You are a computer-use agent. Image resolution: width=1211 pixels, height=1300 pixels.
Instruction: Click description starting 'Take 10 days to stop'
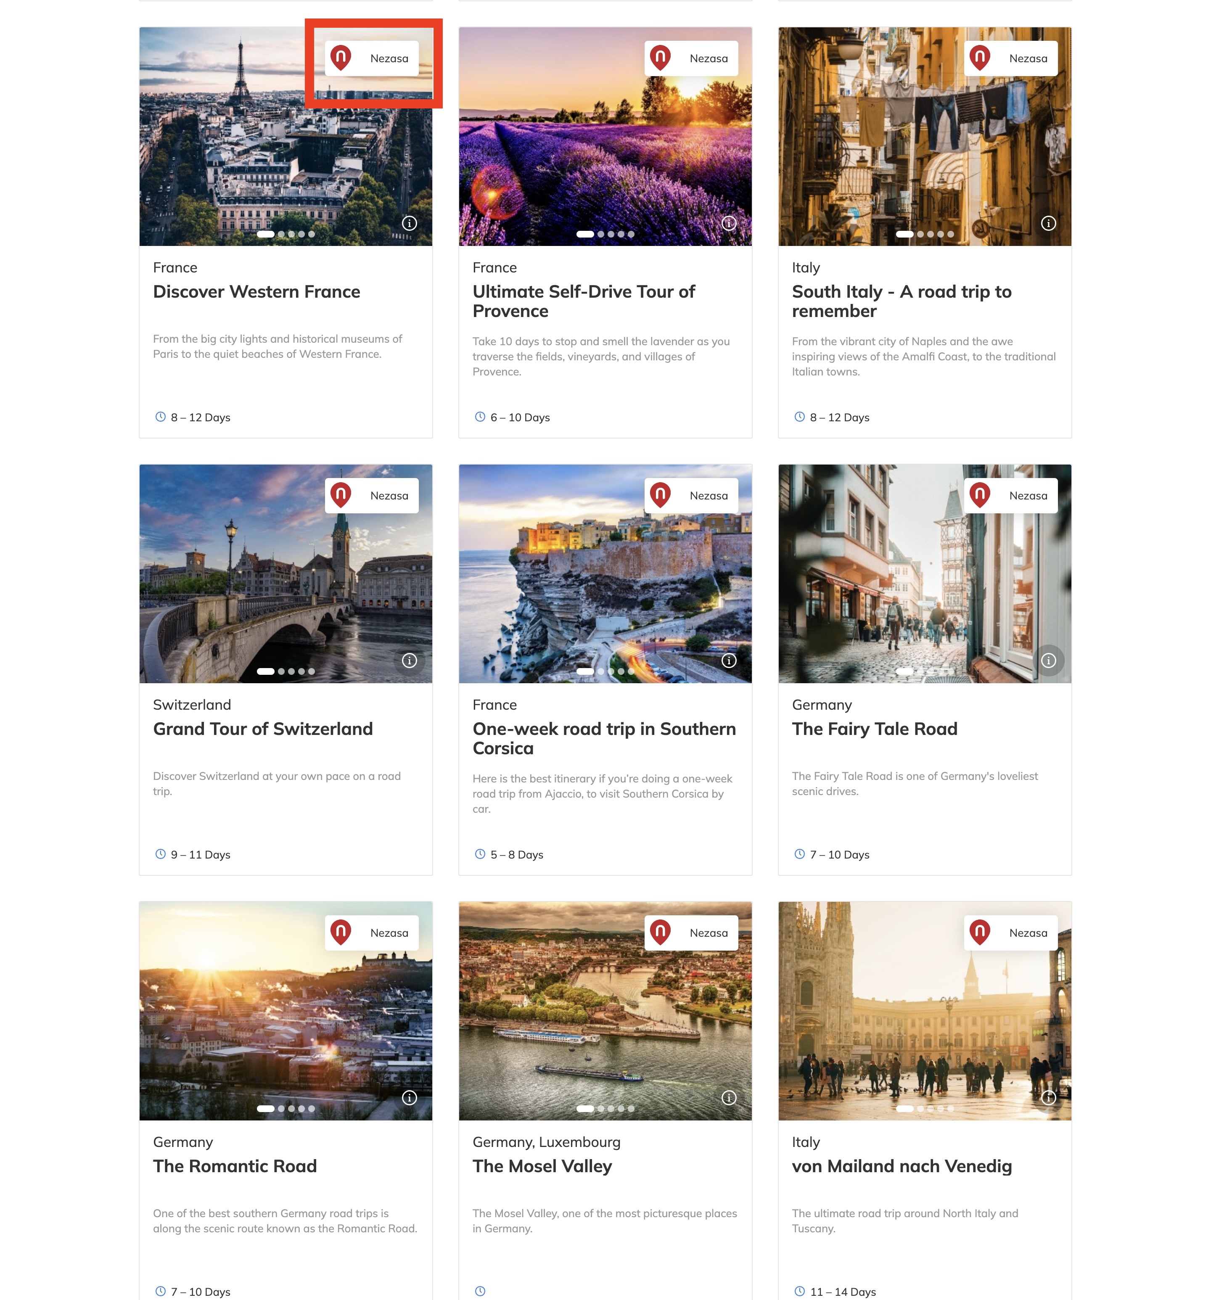(601, 357)
